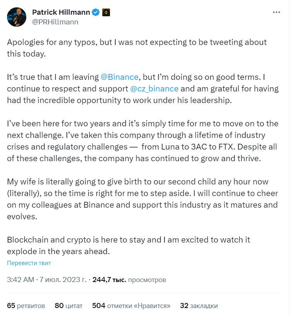
Task: Open the Patrick Hillmann display name
Action: [x=61, y=12]
